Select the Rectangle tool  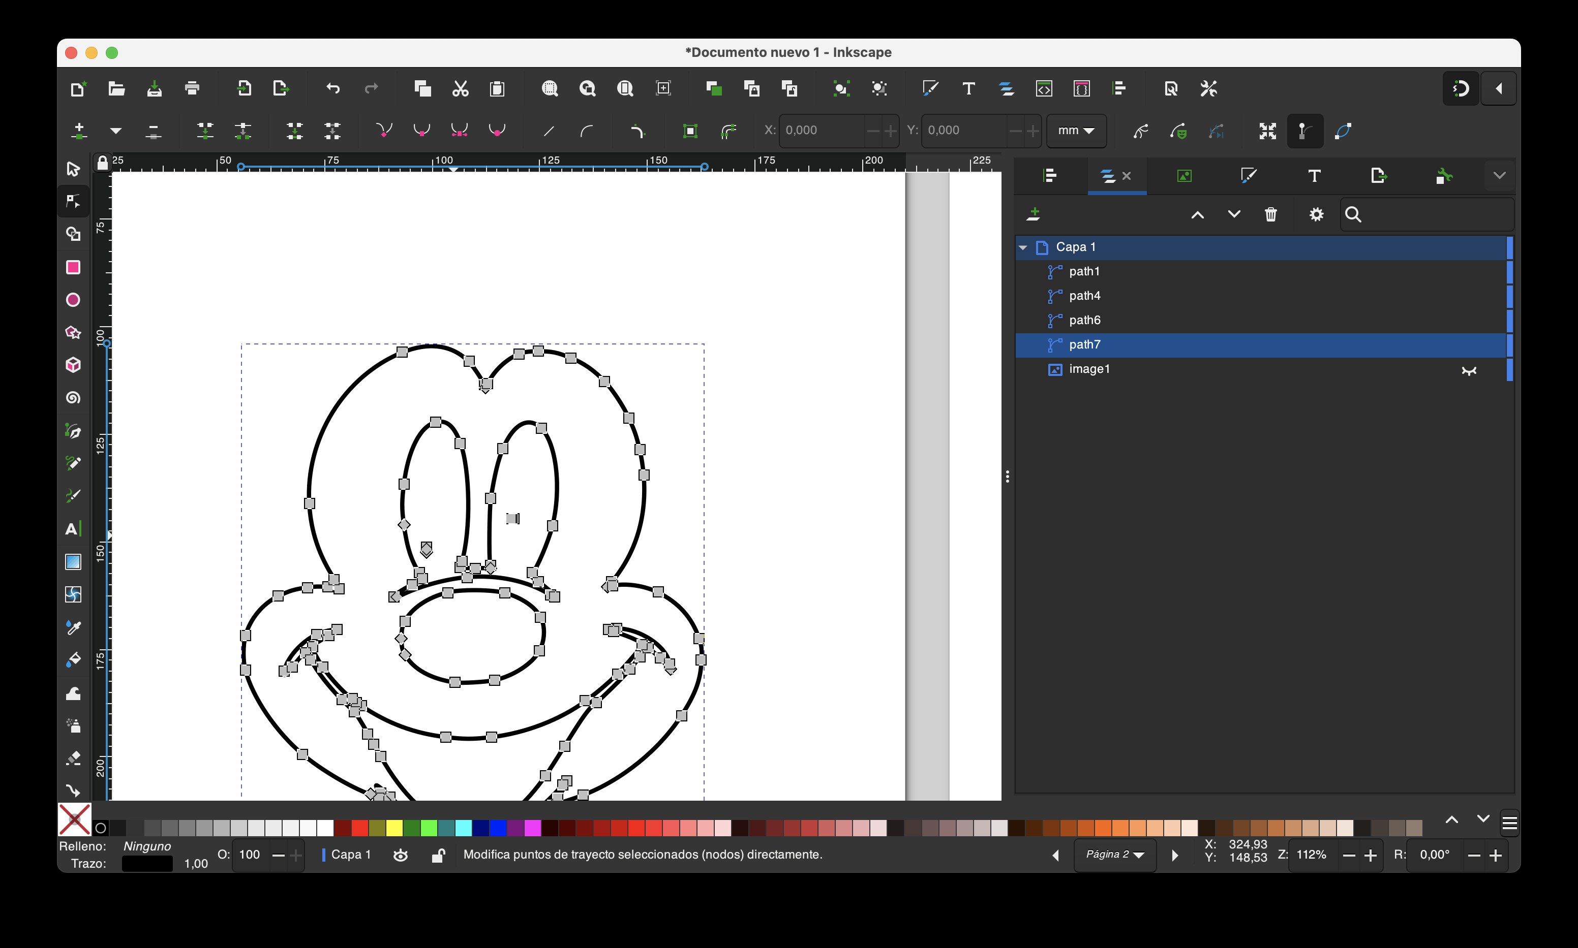73,267
